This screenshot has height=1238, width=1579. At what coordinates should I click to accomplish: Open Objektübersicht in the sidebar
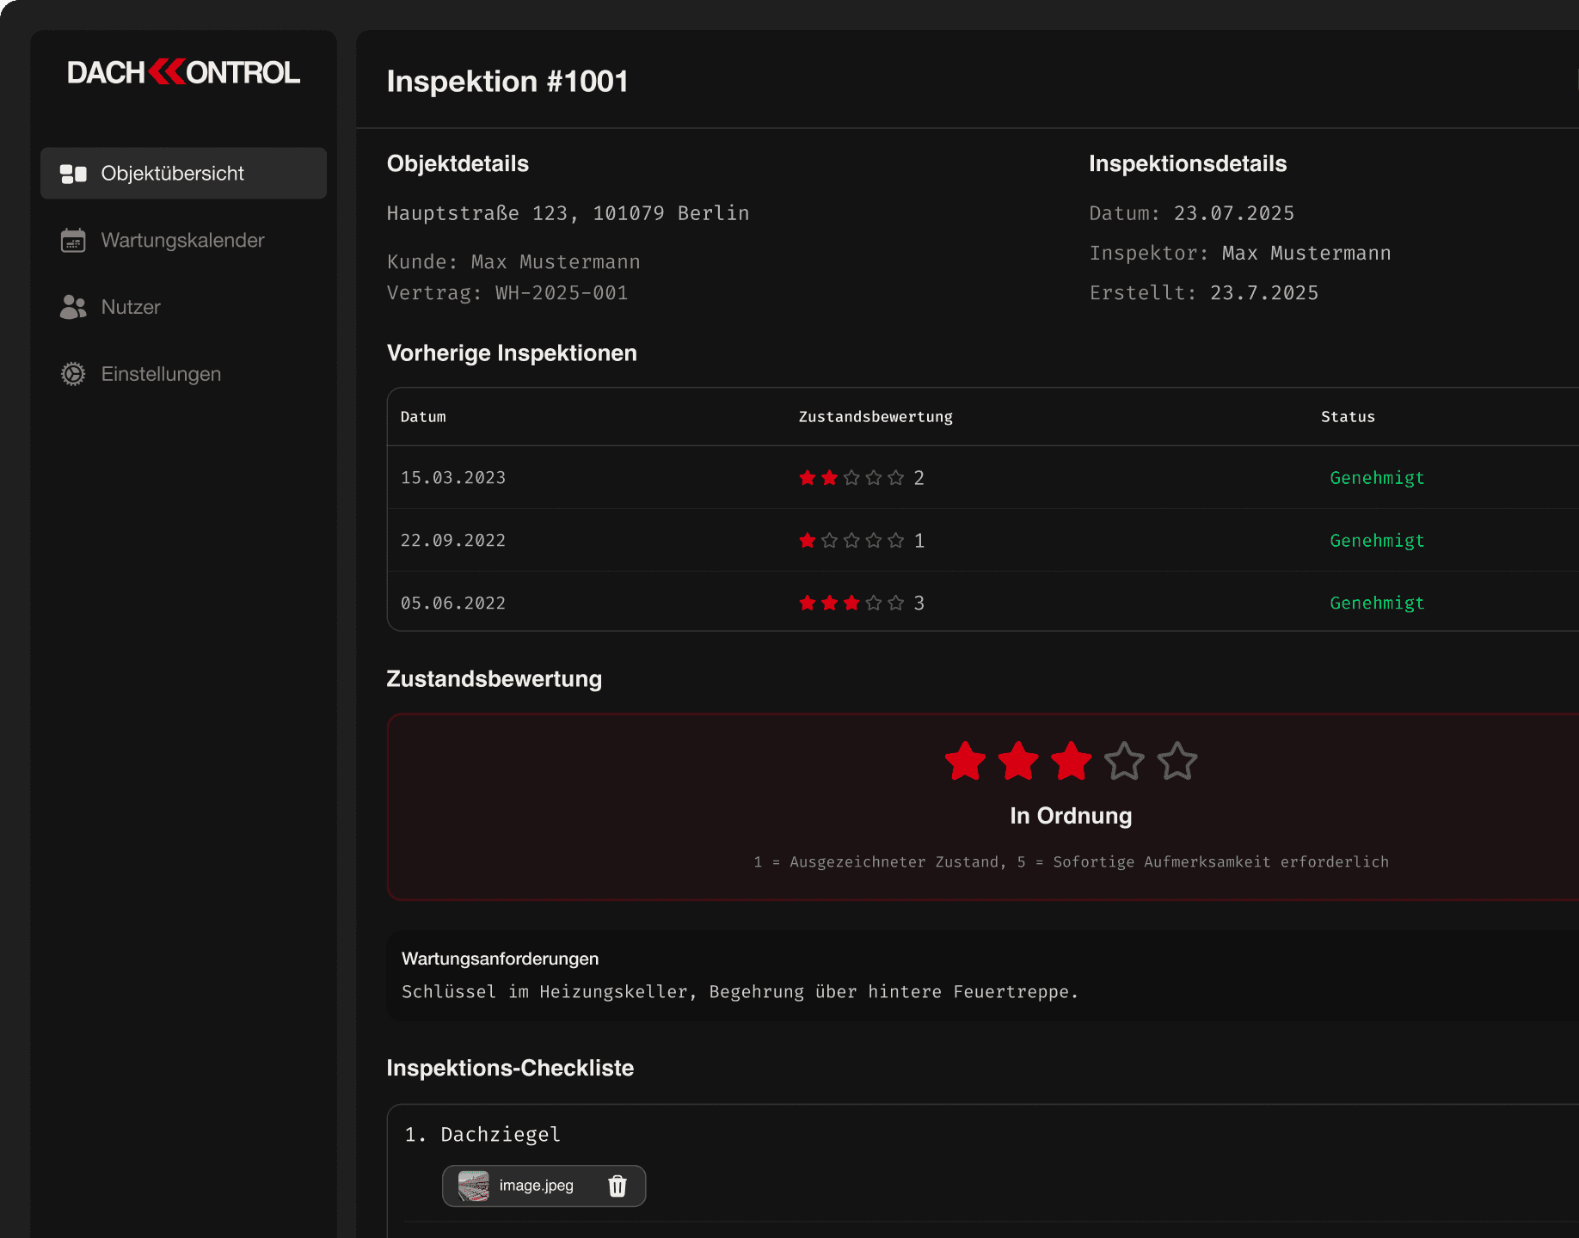(183, 174)
